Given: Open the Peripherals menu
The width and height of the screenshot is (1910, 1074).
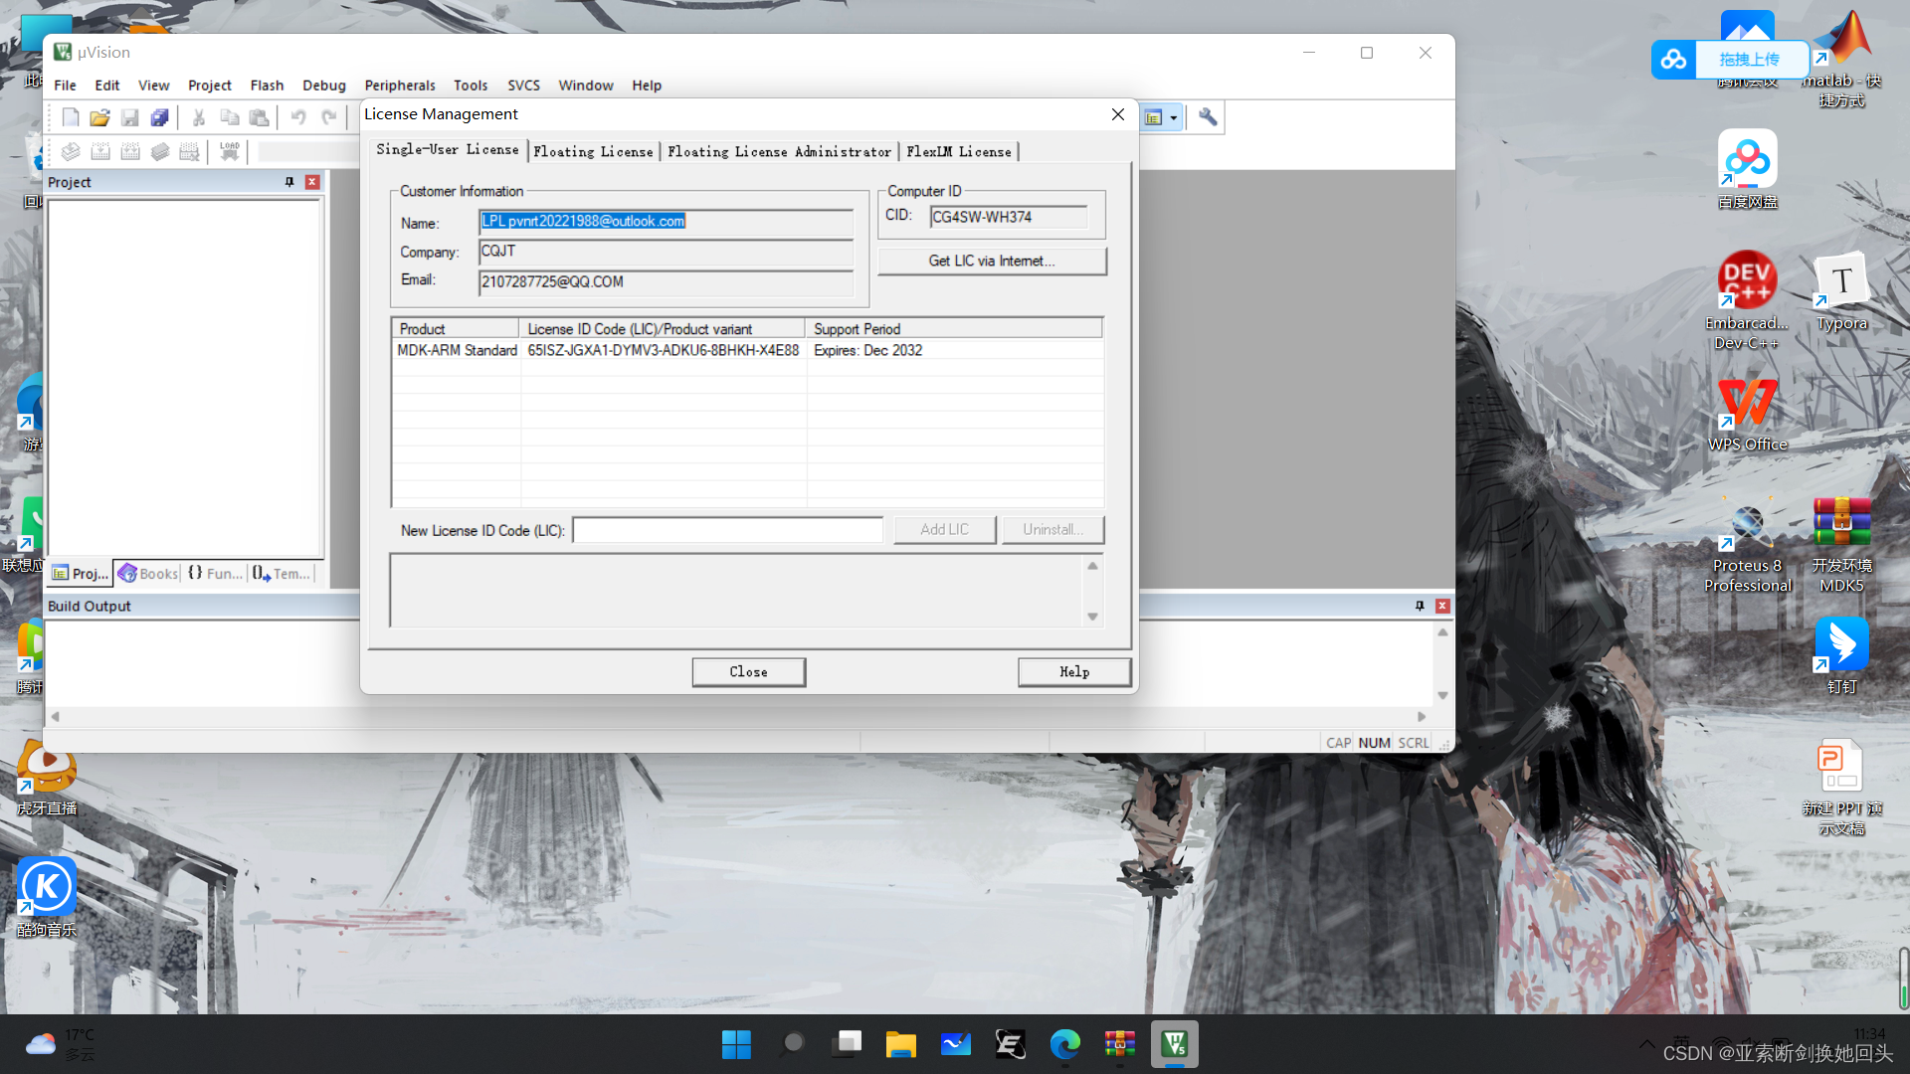Looking at the screenshot, I should tap(399, 86).
